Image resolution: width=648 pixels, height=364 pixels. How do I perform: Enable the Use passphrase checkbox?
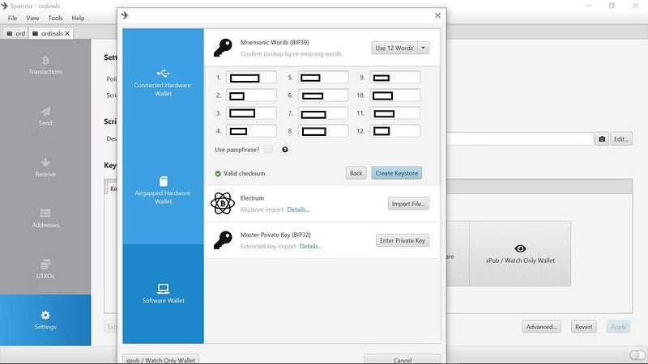coord(268,150)
